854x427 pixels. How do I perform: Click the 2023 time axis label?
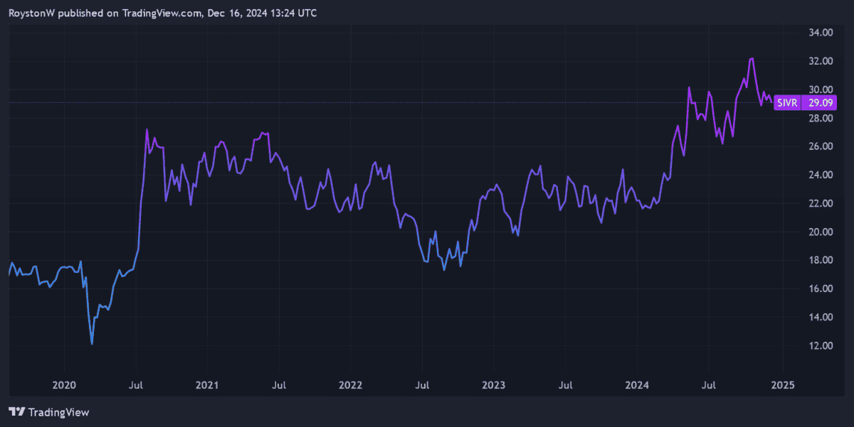click(x=493, y=385)
